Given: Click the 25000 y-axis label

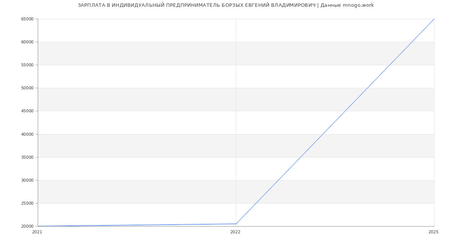Looking at the screenshot, I should click(x=27, y=204).
